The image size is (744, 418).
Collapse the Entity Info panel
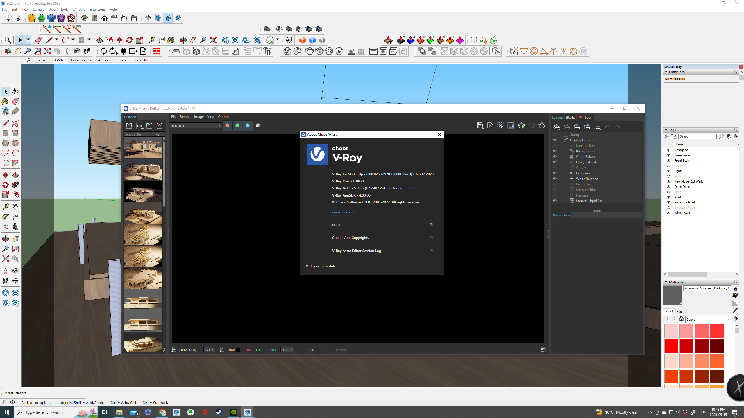pyautogui.click(x=666, y=72)
